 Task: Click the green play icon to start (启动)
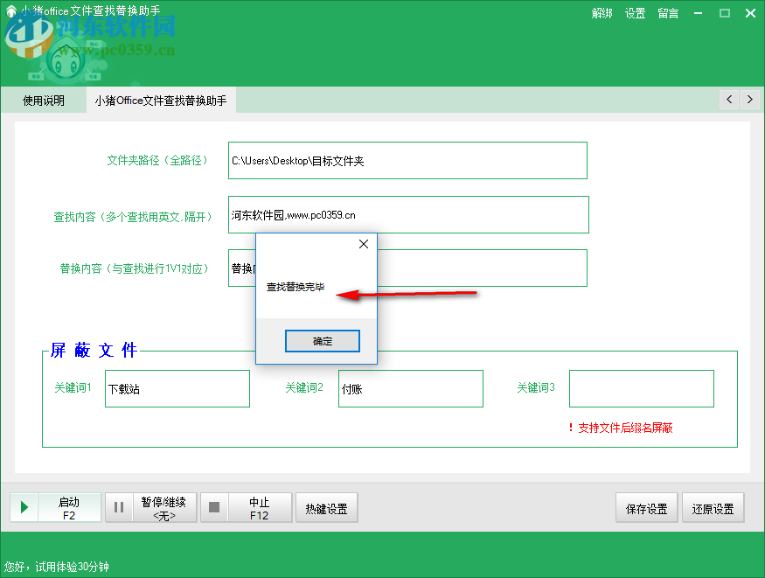pyautogui.click(x=24, y=507)
